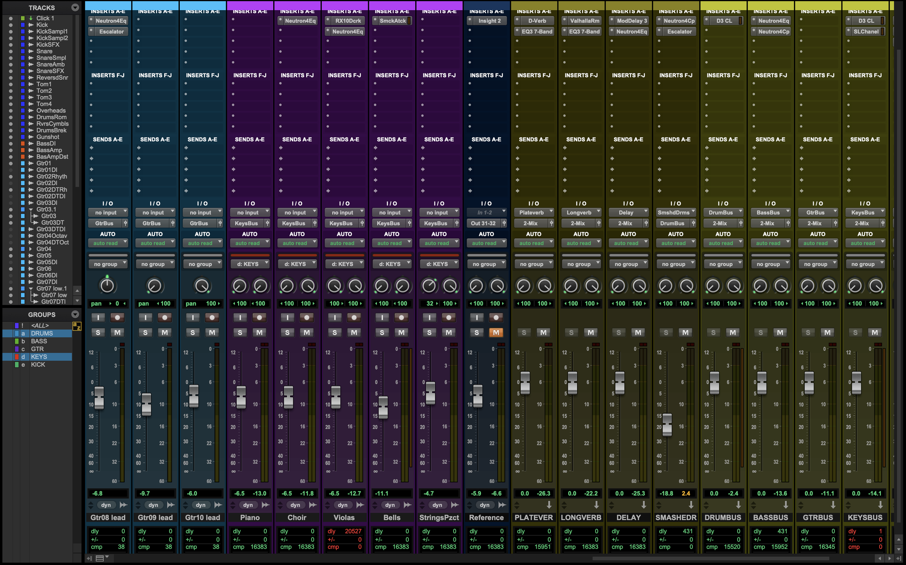
Task: Click the a-z group ID icon
Action: [x=76, y=326]
